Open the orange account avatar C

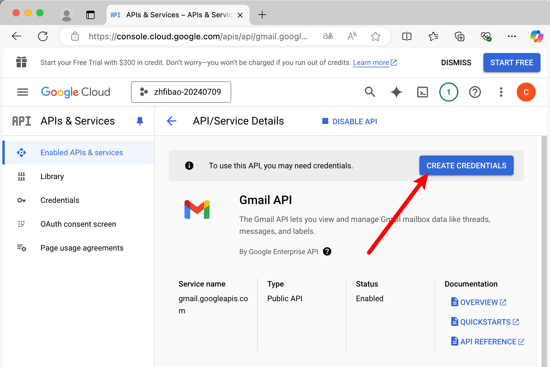[x=526, y=92]
